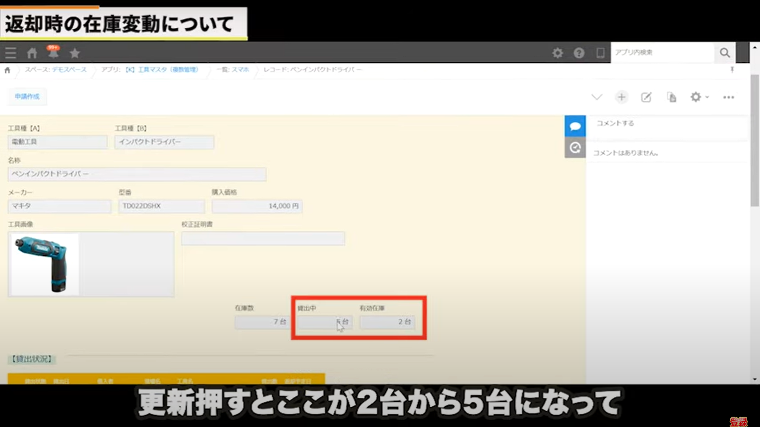Open help with the question mark icon

(x=579, y=52)
